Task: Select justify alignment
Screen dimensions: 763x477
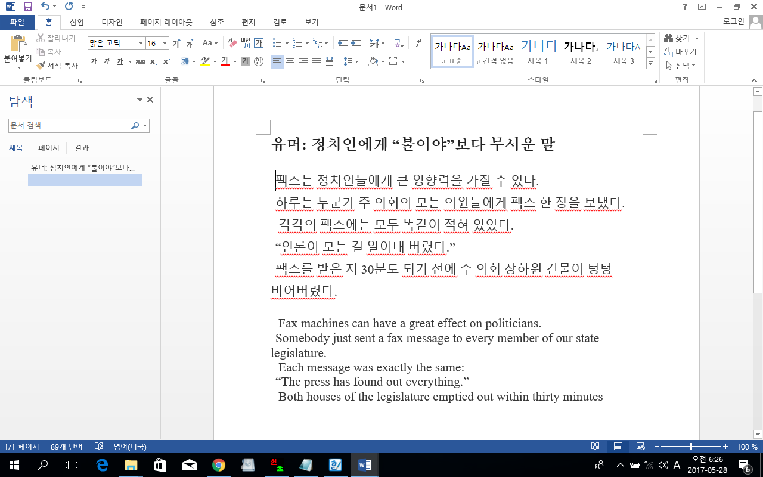Action: [317, 61]
